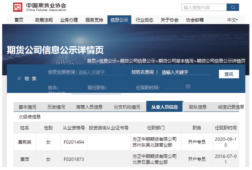Expand the 按姓名查询 selector
The image size is (252, 170).
(145, 72)
